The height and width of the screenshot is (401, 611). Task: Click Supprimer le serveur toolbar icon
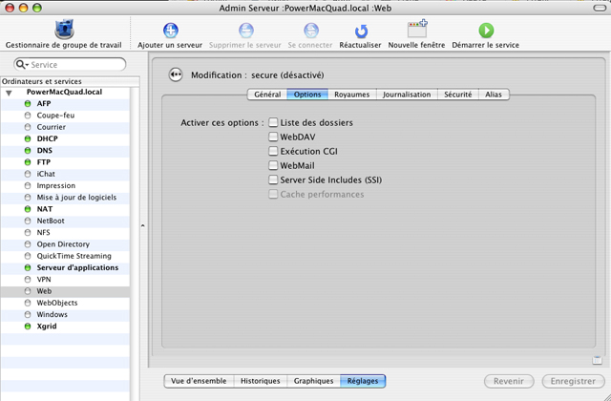pyautogui.click(x=246, y=30)
